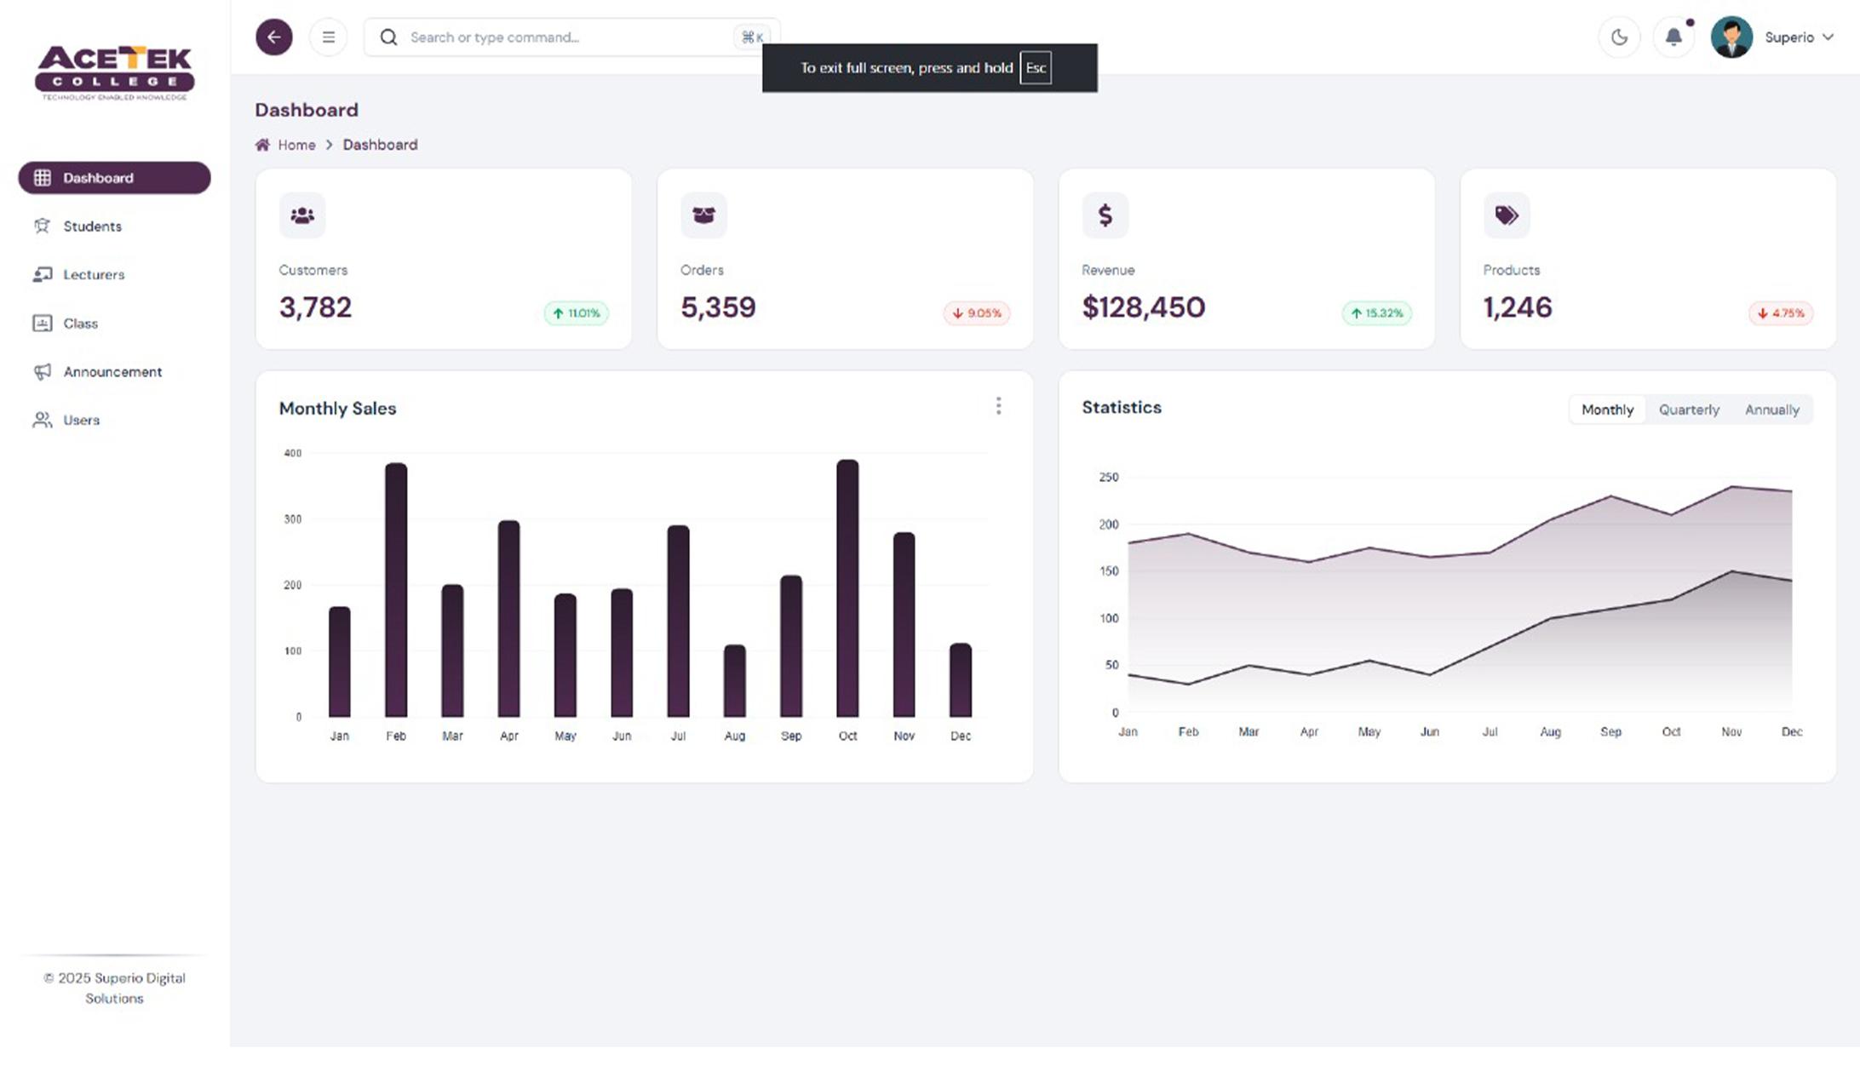Go to the Class section
The width and height of the screenshot is (1860, 1083).
click(81, 323)
